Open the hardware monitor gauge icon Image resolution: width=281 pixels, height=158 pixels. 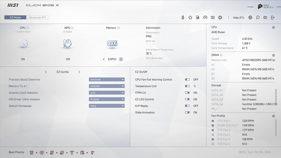click(x=205, y=18)
